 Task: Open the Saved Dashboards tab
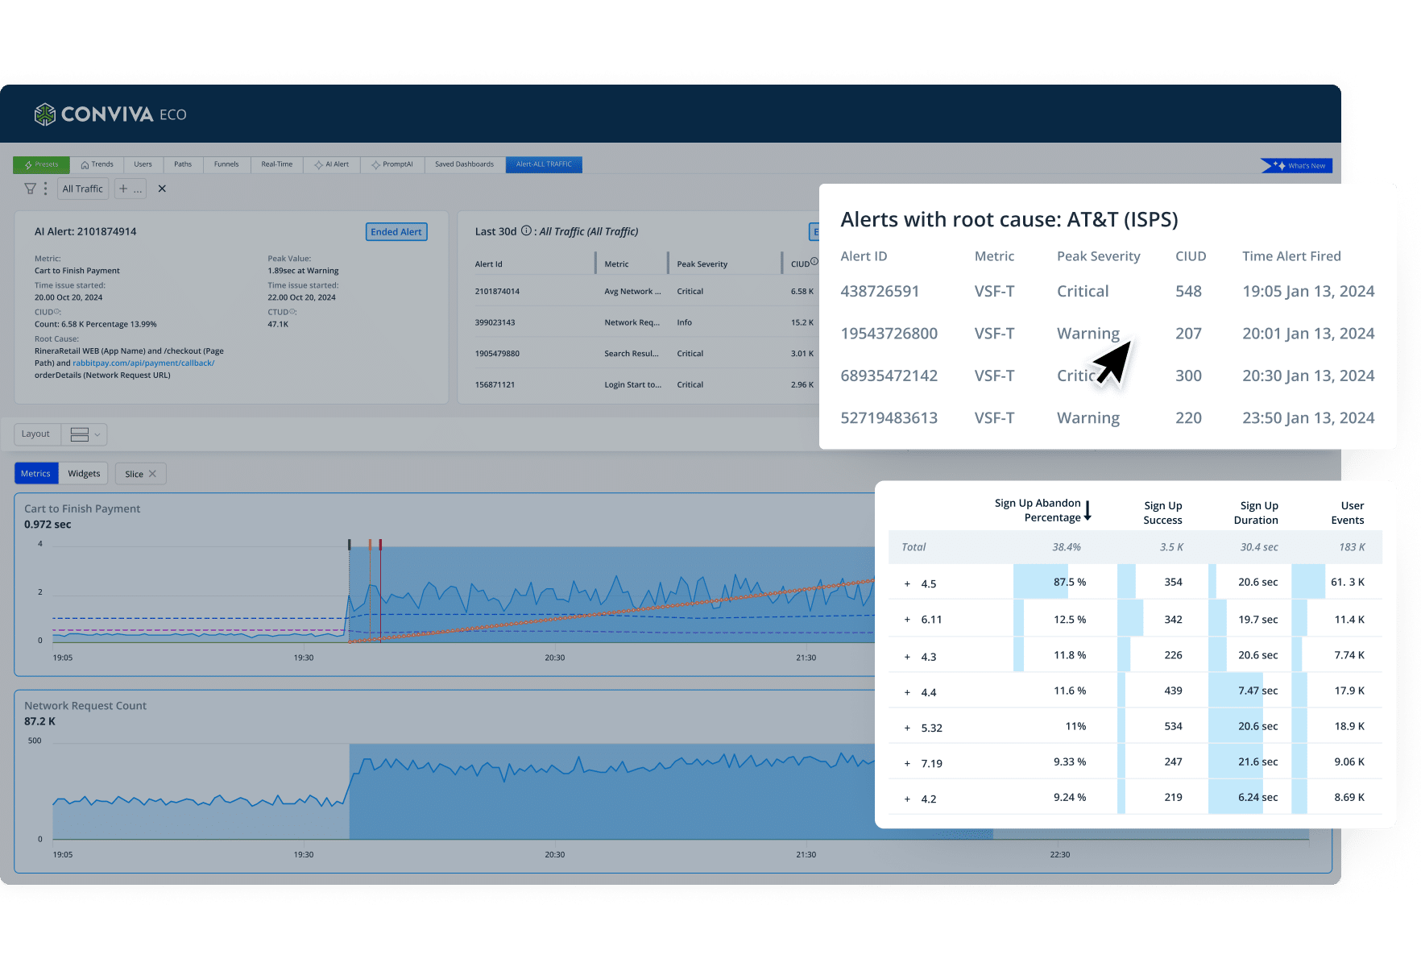464,164
